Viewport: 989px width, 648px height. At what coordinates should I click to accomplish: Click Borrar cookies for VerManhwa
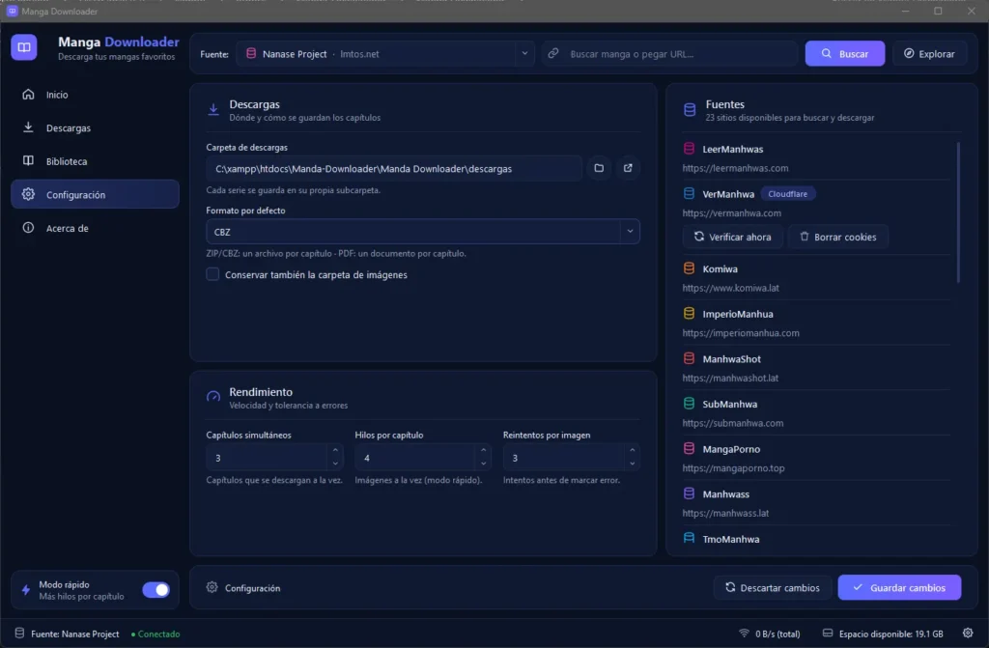(x=837, y=237)
